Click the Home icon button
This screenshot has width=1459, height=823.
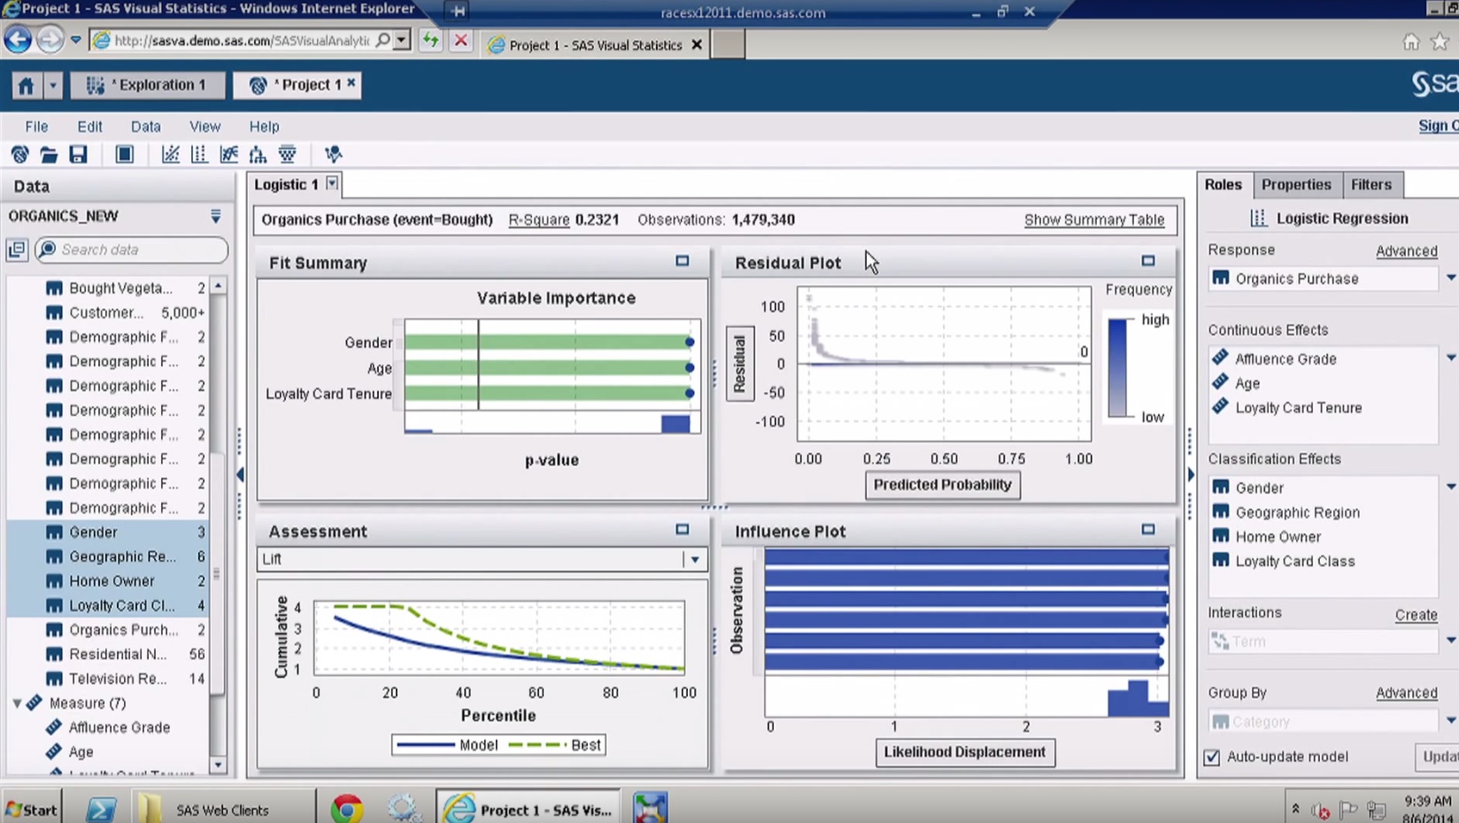click(26, 85)
